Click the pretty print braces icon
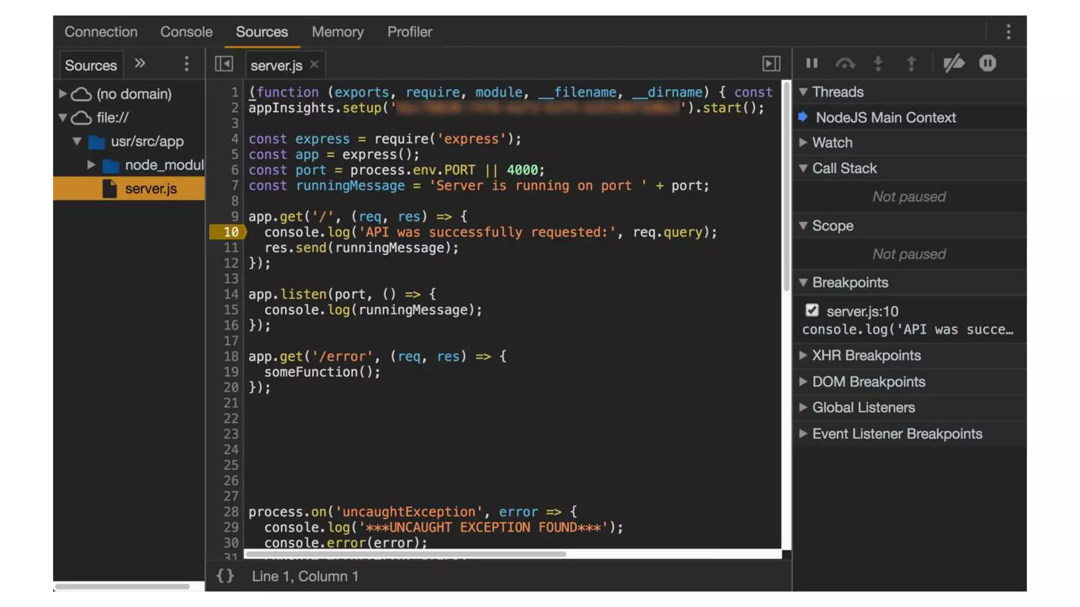The height and width of the screenshot is (607, 1080). click(x=225, y=576)
